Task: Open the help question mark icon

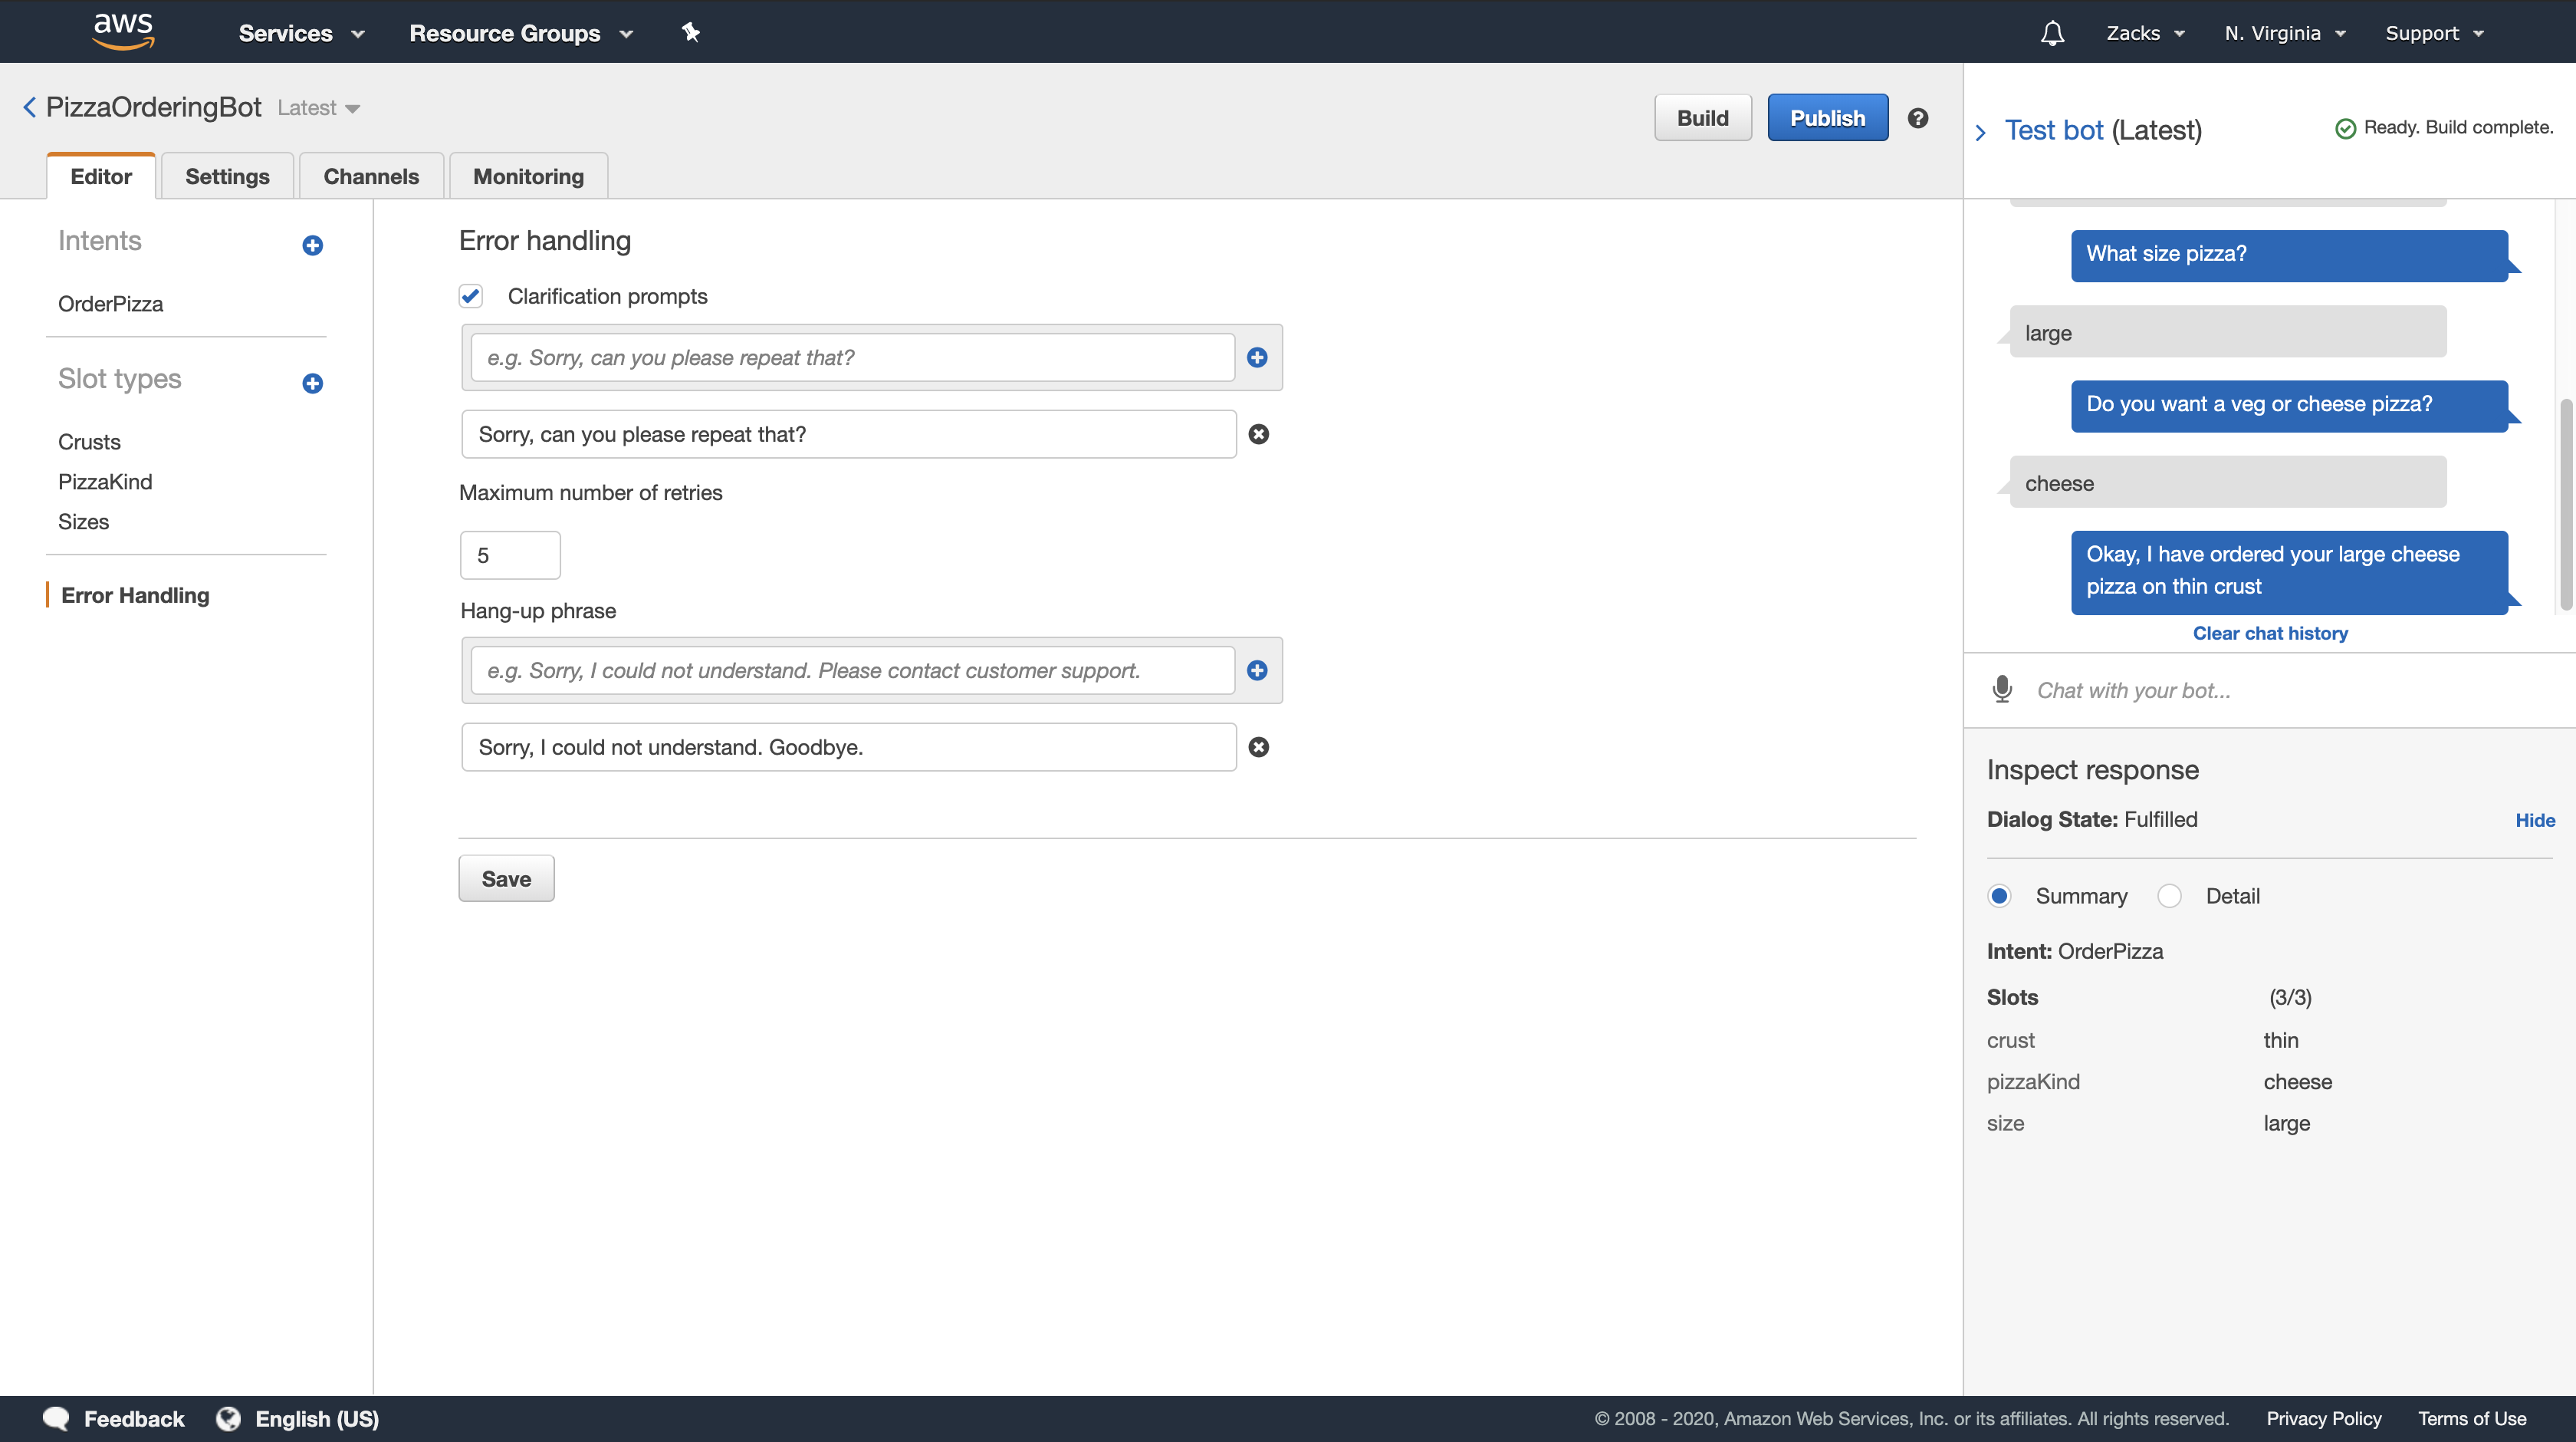Action: click(x=1917, y=118)
